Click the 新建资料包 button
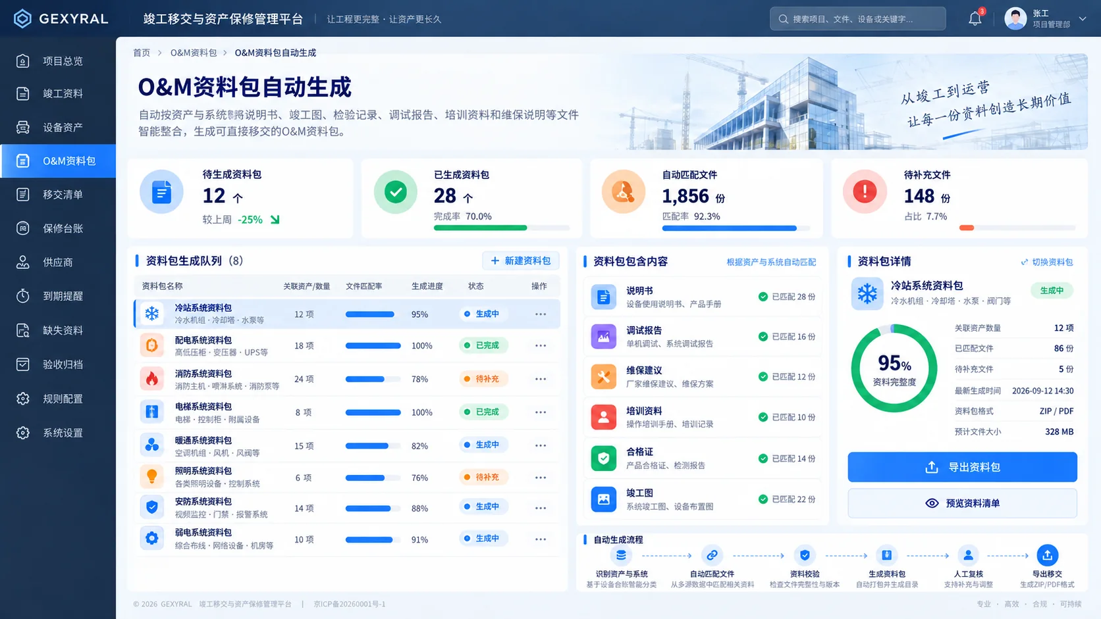 pos(521,260)
